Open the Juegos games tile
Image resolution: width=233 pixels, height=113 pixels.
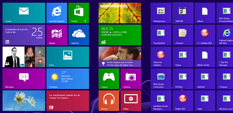coord(109,79)
